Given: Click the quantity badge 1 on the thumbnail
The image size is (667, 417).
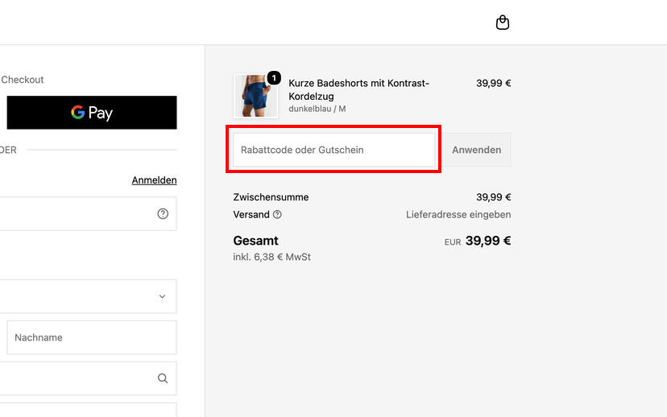Looking at the screenshot, I should pyautogui.click(x=274, y=78).
